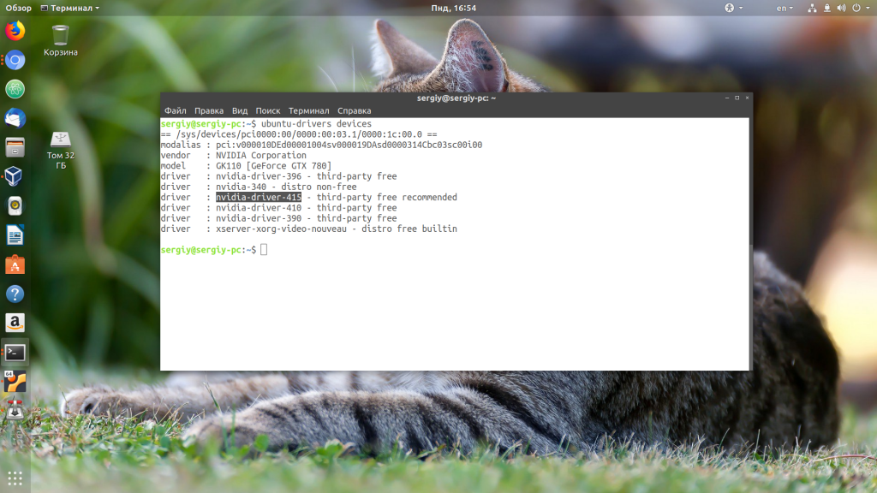This screenshot has width=877, height=493.
Task: Open the Поиск menu
Action: 268,110
